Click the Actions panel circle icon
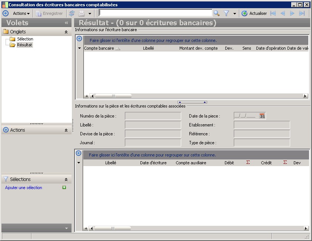 pyautogui.click(x=6, y=130)
